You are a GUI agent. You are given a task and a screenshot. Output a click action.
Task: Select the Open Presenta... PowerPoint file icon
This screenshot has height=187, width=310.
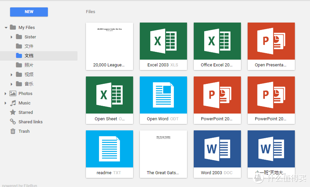click(x=271, y=41)
